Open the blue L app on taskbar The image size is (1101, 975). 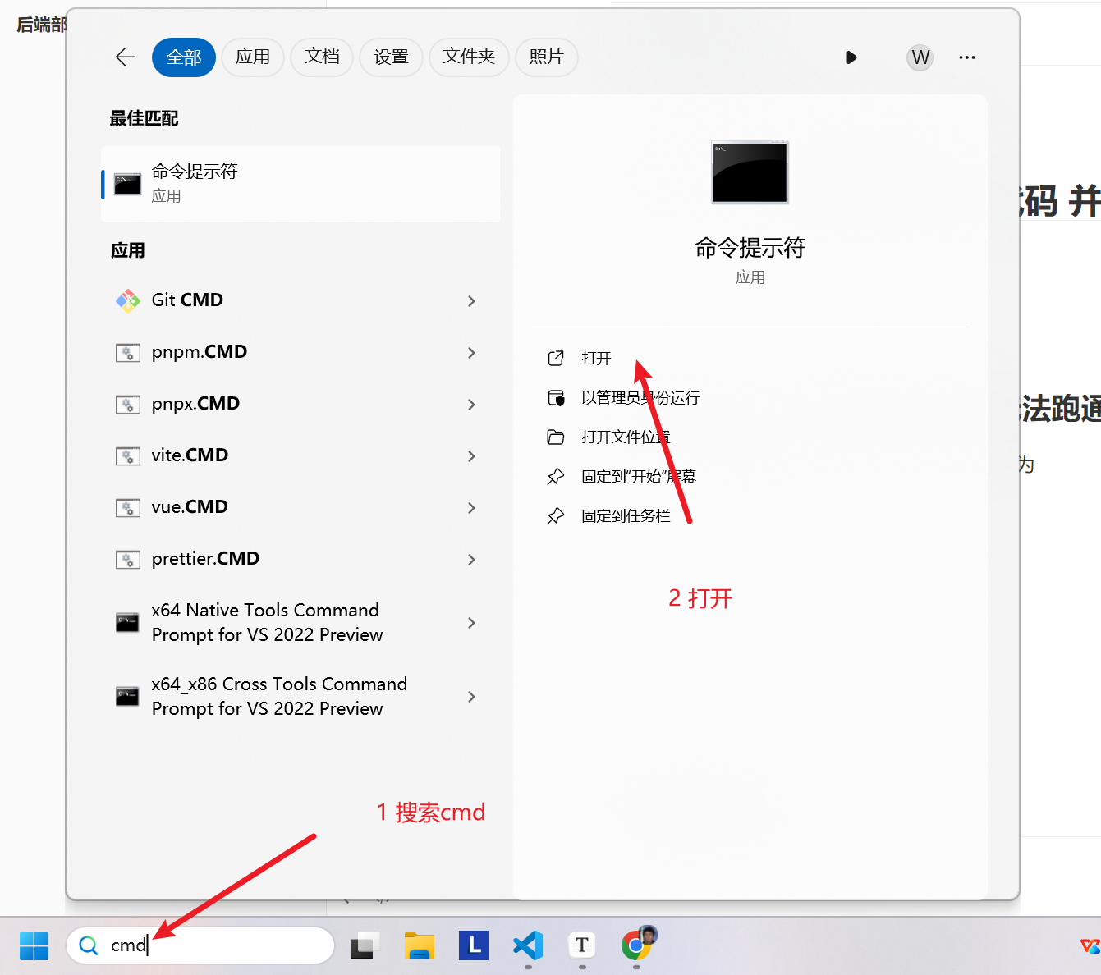click(474, 945)
